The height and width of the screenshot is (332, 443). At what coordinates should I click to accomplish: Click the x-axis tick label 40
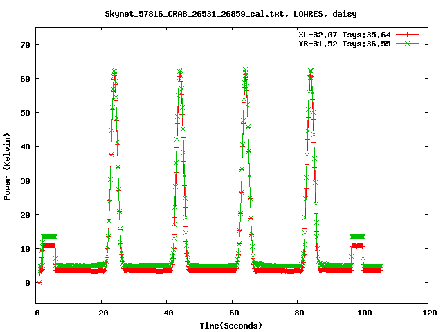coord(169,313)
